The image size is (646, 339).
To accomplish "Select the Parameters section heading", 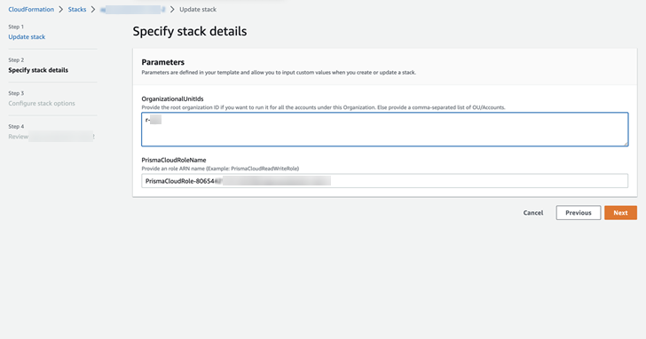I will pyautogui.click(x=162, y=62).
